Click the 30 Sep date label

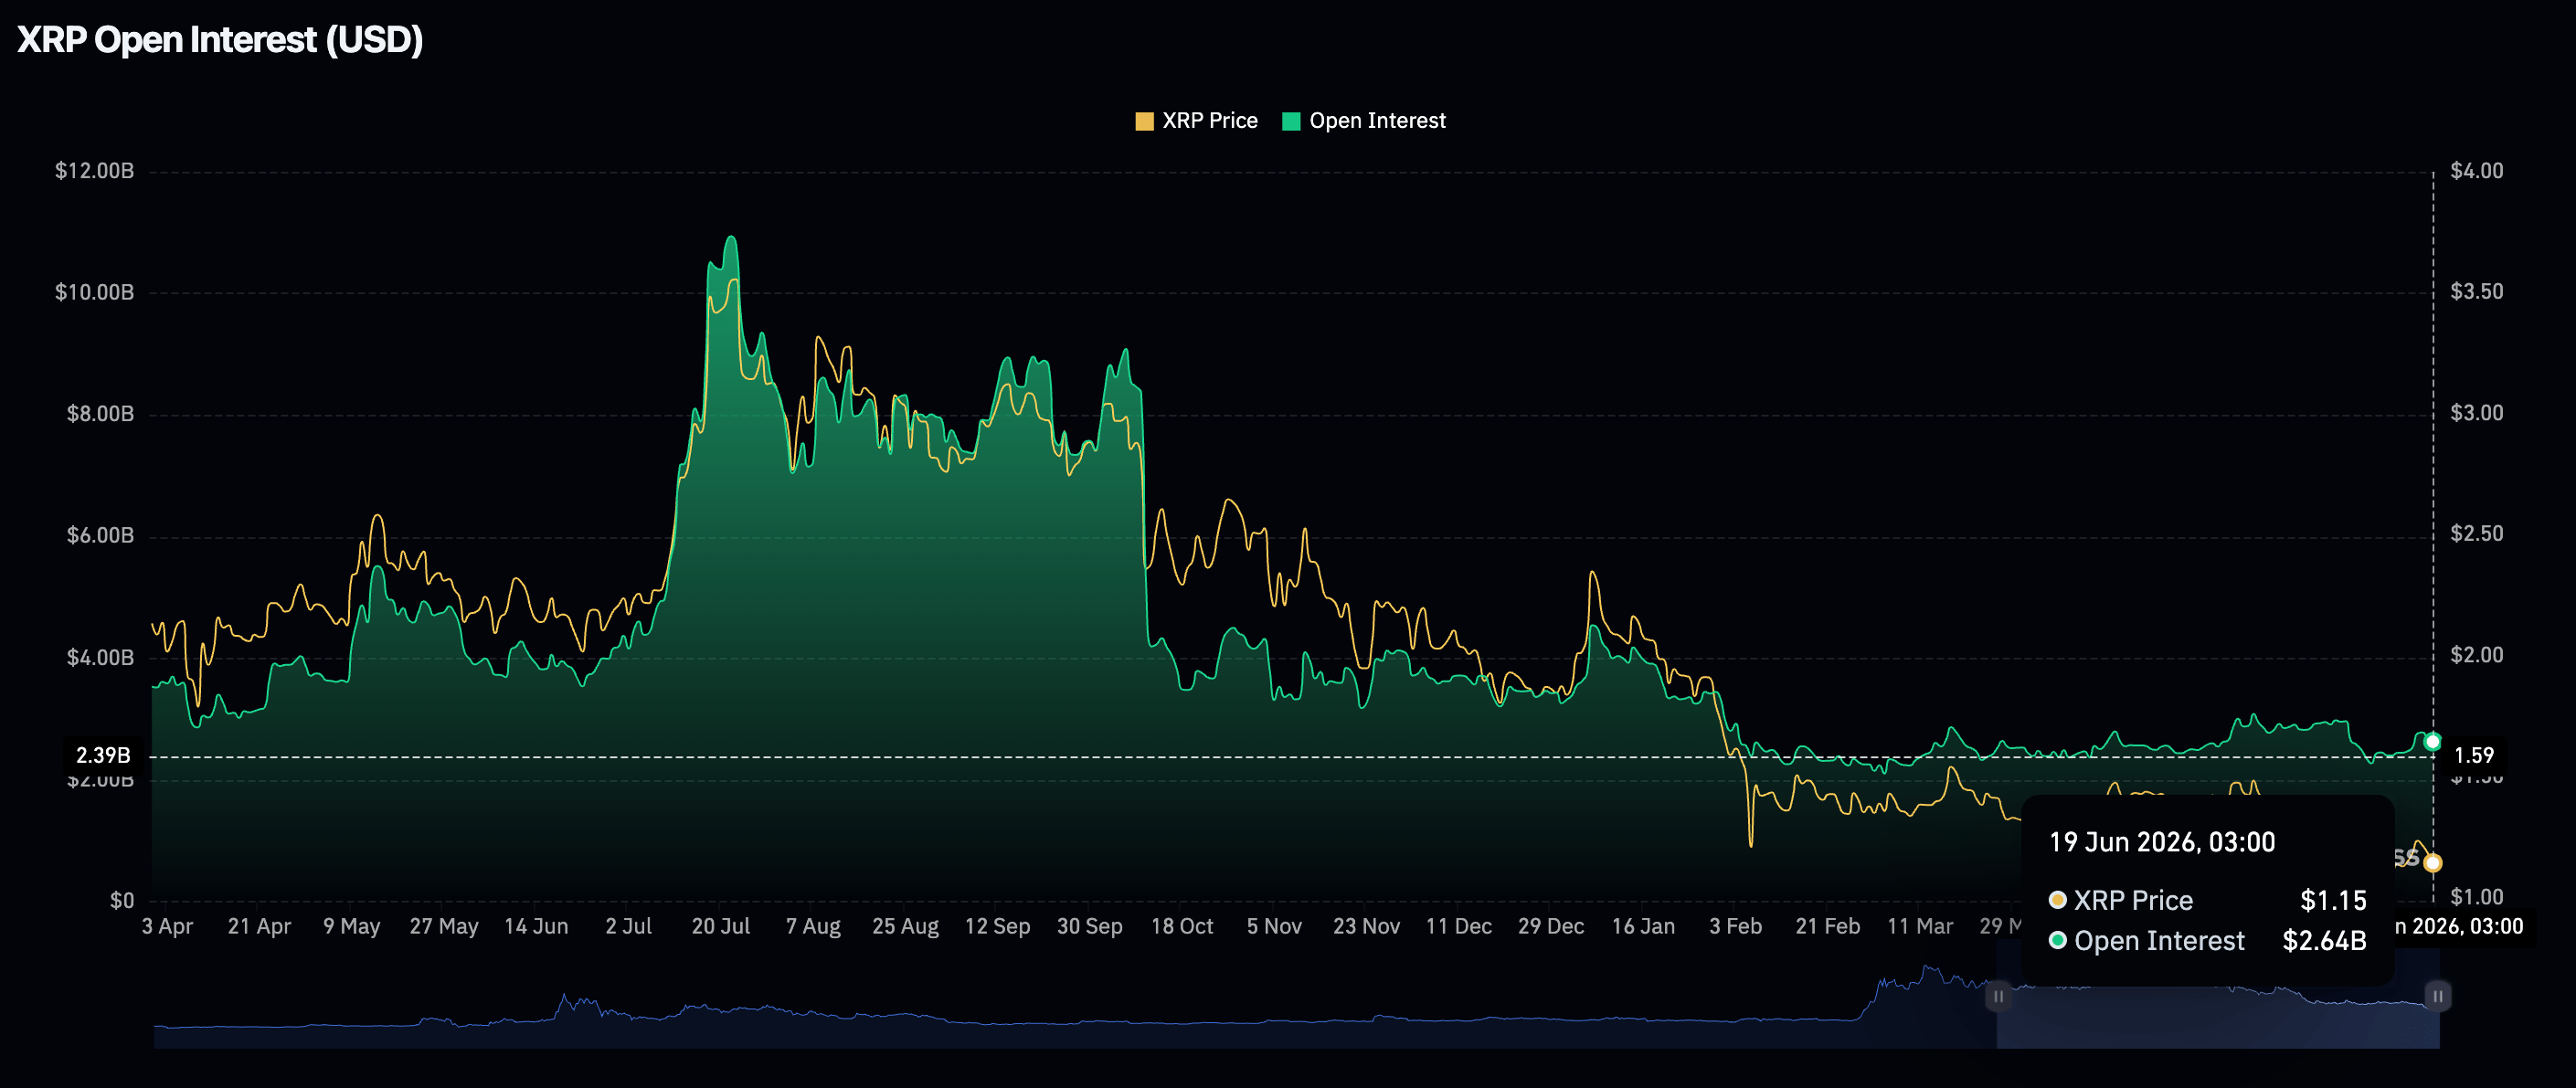pyautogui.click(x=1090, y=927)
